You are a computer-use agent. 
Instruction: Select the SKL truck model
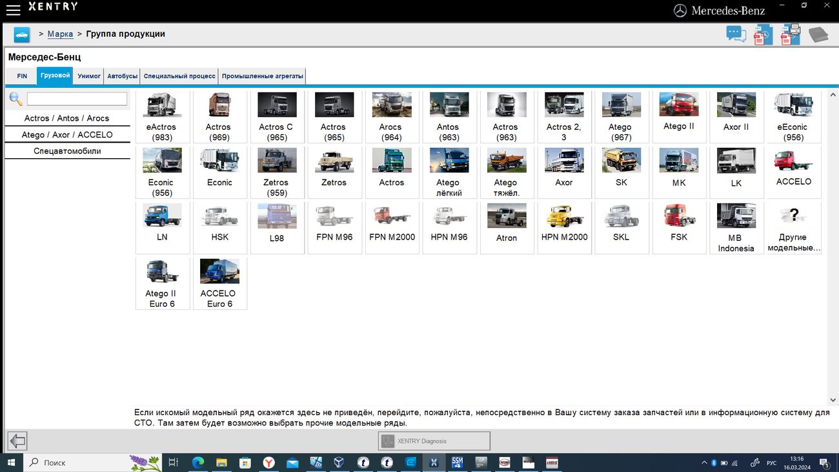(x=622, y=228)
